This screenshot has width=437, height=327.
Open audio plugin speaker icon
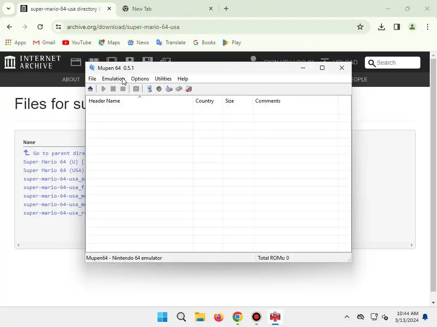[159, 89]
